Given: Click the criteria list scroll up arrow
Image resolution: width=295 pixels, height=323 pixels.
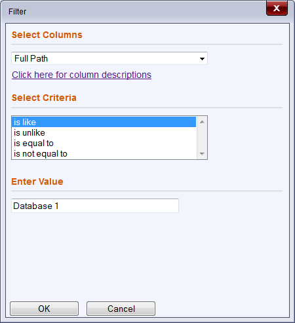Looking at the screenshot, I should 202,122.
